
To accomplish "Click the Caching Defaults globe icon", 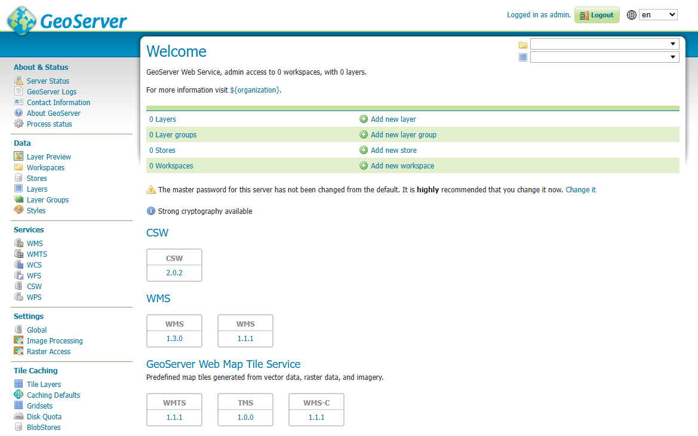I will tap(19, 395).
